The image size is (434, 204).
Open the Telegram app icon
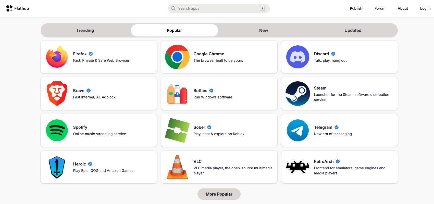[298, 130]
